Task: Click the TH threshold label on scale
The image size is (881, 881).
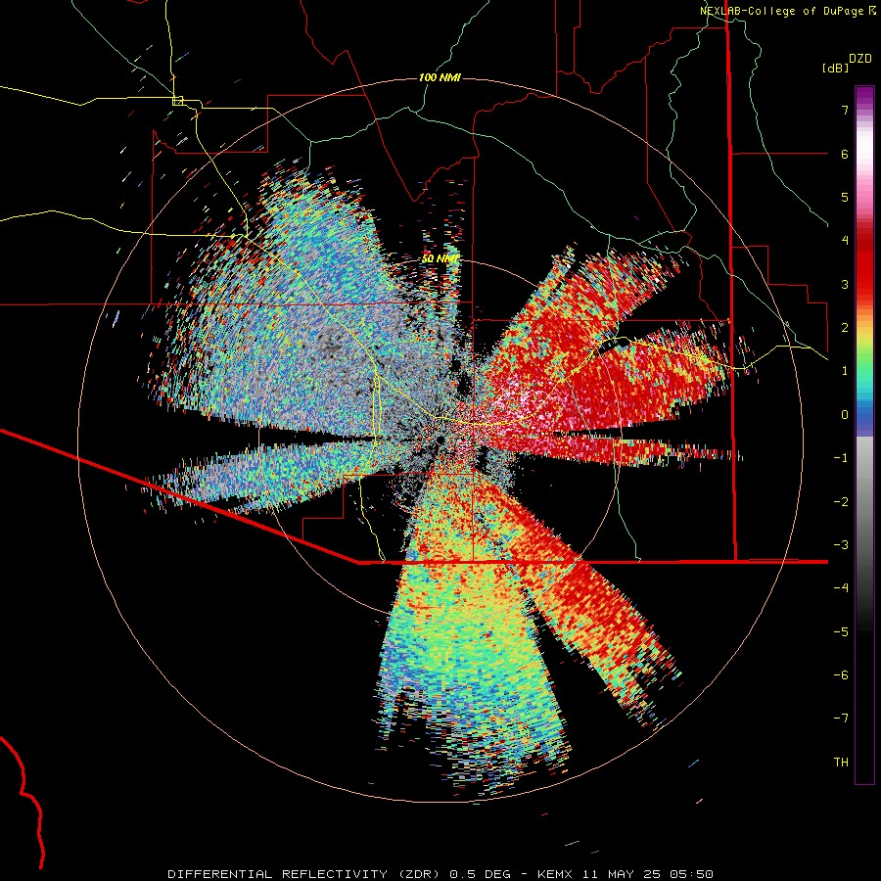Action: pyautogui.click(x=841, y=763)
